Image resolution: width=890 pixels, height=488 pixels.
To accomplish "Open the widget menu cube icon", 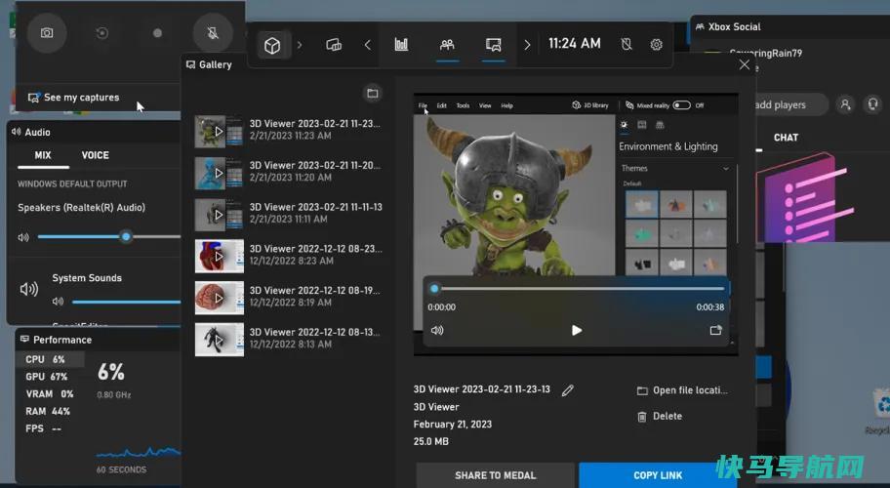I will 272,45.
